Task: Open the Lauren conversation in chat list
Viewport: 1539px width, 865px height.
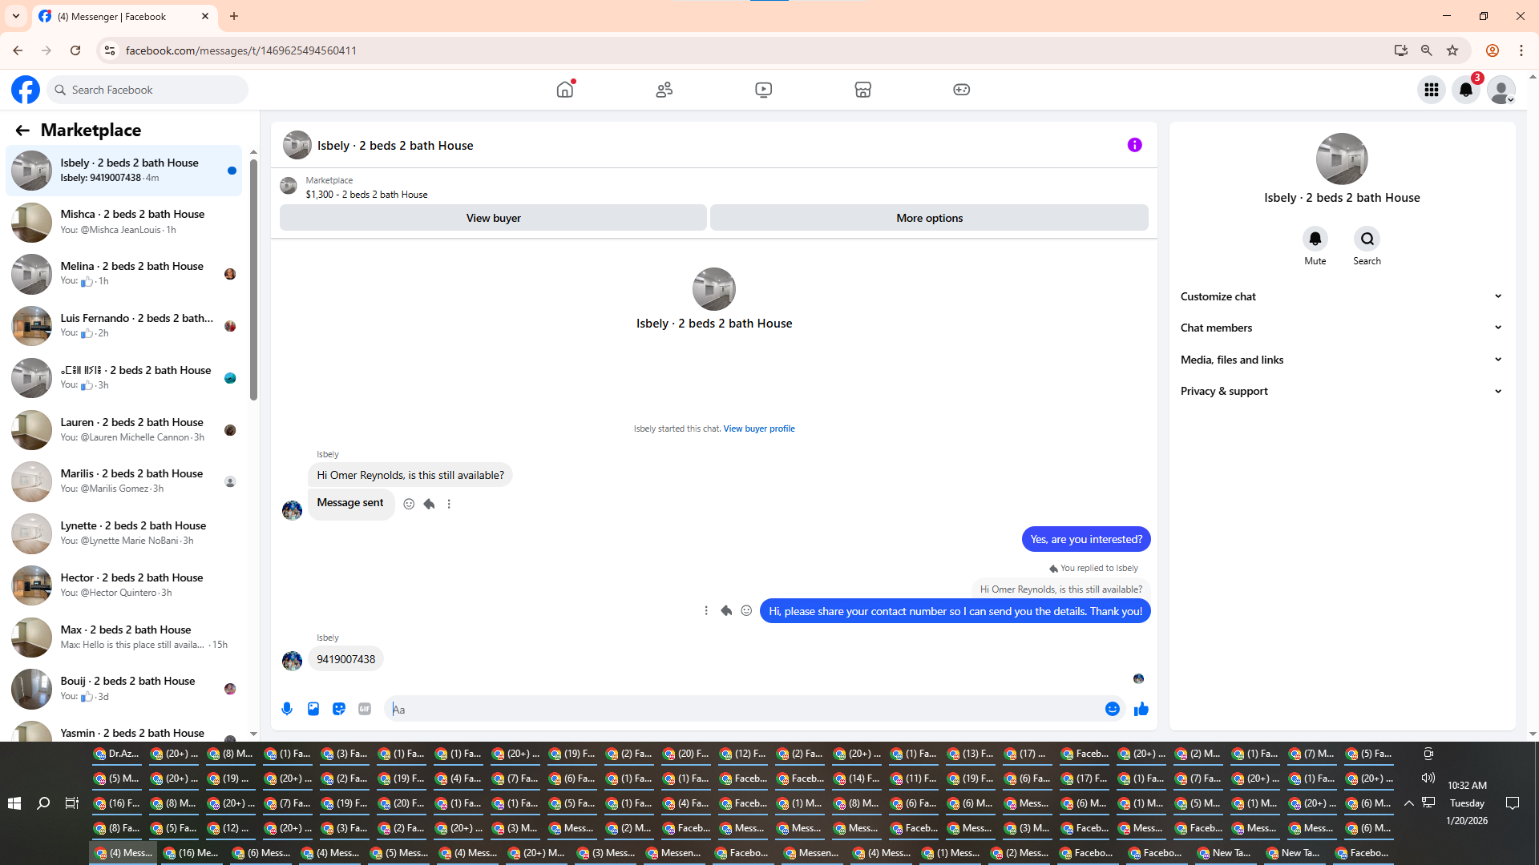Action: [x=124, y=430]
